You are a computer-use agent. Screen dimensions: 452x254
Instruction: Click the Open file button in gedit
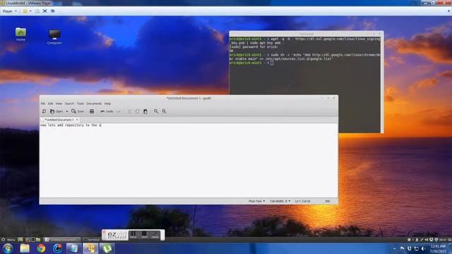coord(56,111)
